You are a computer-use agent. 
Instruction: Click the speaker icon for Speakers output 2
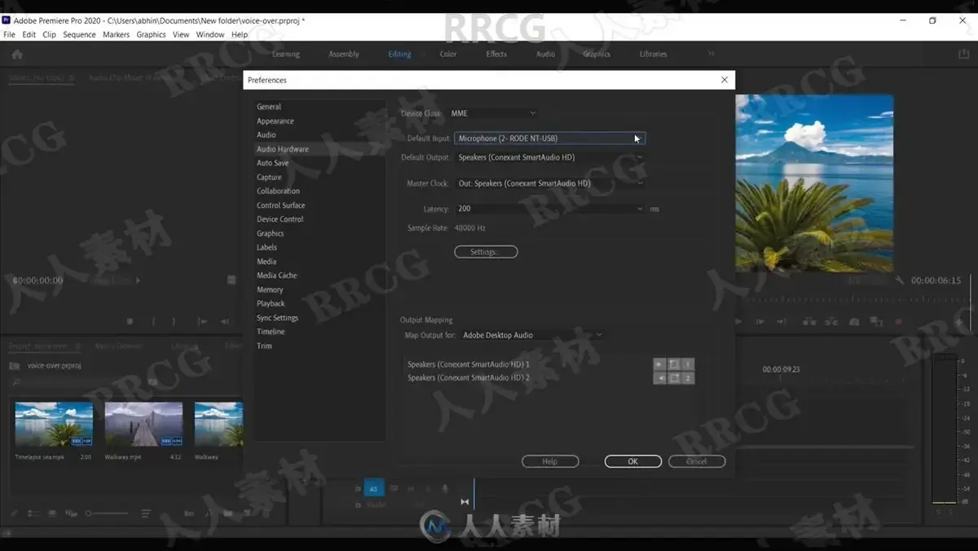(x=660, y=378)
